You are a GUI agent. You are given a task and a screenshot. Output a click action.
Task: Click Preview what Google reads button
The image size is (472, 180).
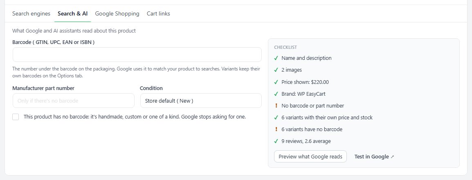coord(310,156)
